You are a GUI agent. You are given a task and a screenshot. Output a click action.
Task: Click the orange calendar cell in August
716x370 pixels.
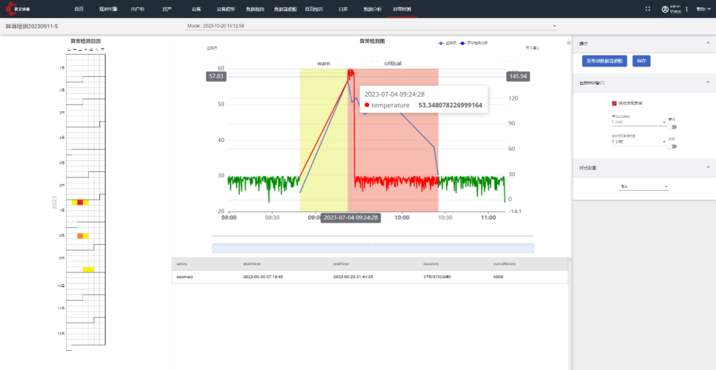[x=80, y=236]
